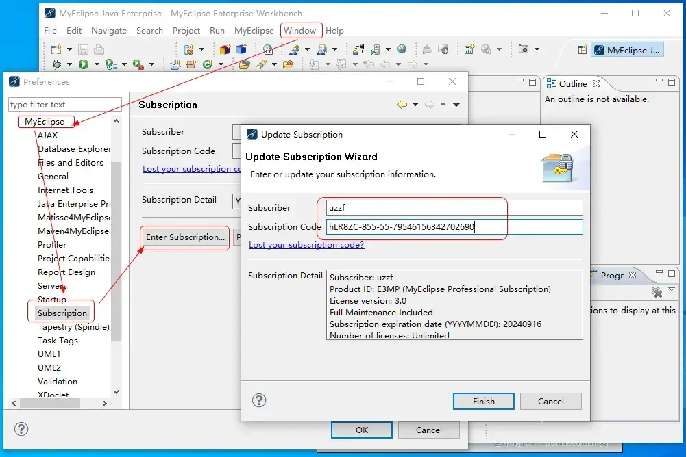This screenshot has height=457, width=686.
Task: Click the globe web browser toolbar icon
Action: pyautogui.click(x=402, y=49)
